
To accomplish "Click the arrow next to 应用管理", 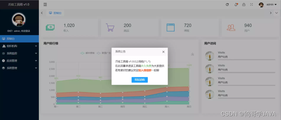I will [36, 61].
